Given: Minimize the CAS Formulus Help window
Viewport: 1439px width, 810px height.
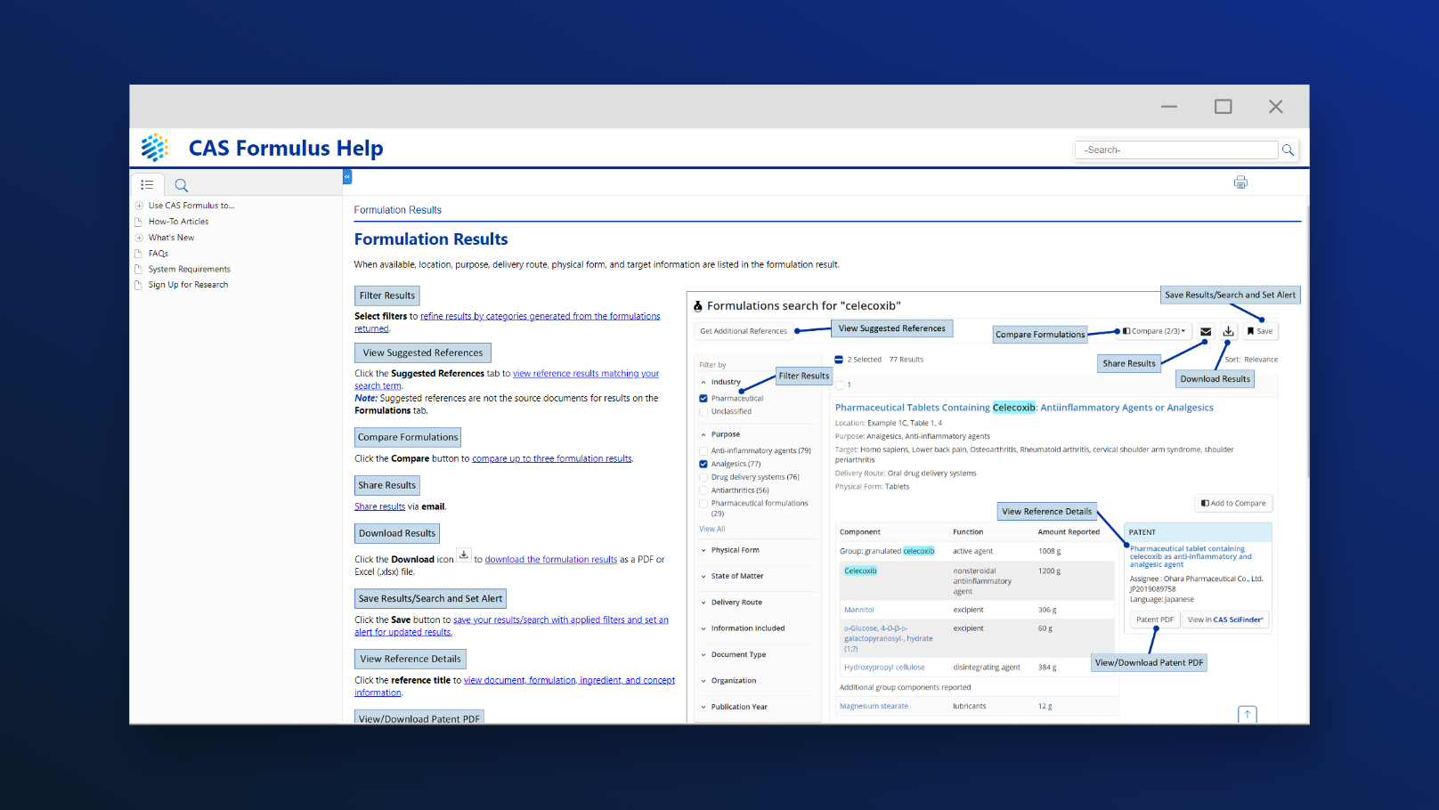Looking at the screenshot, I should [x=1169, y=107].
